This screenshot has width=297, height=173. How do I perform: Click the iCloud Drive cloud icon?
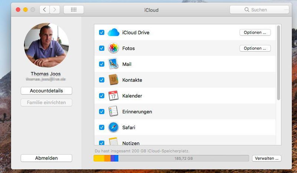pyautogui.click(x=114, y=33)
